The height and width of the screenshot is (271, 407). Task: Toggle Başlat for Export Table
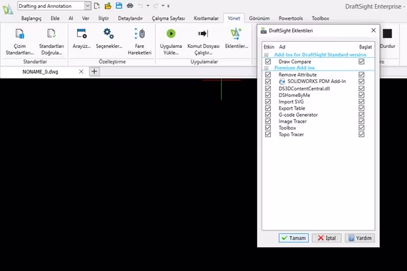pos(361,108)
